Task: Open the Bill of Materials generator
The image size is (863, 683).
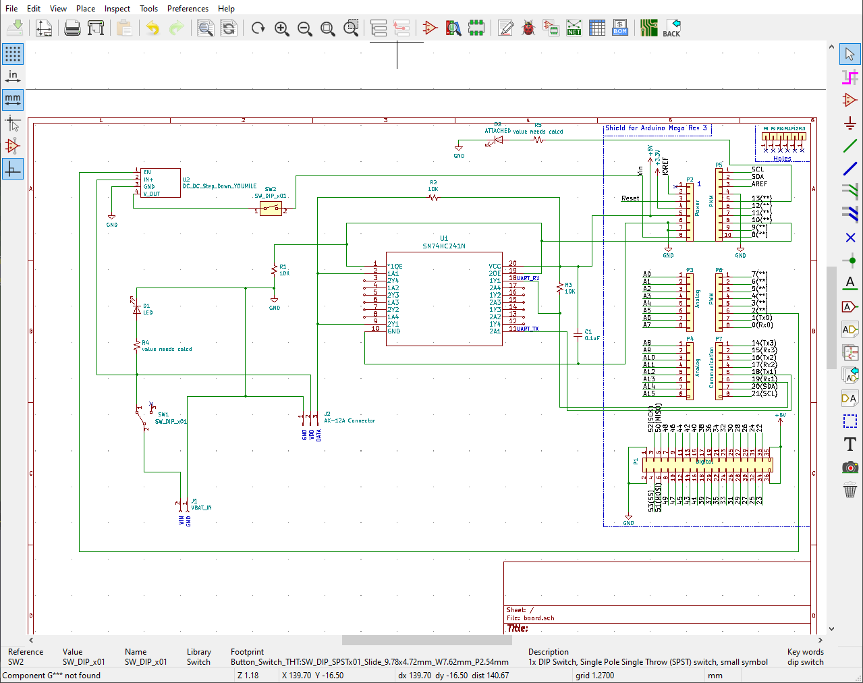Action: [620, 28]
